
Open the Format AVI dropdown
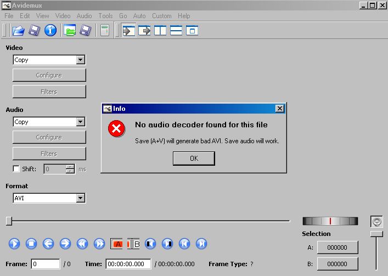[x=80, y=198]
